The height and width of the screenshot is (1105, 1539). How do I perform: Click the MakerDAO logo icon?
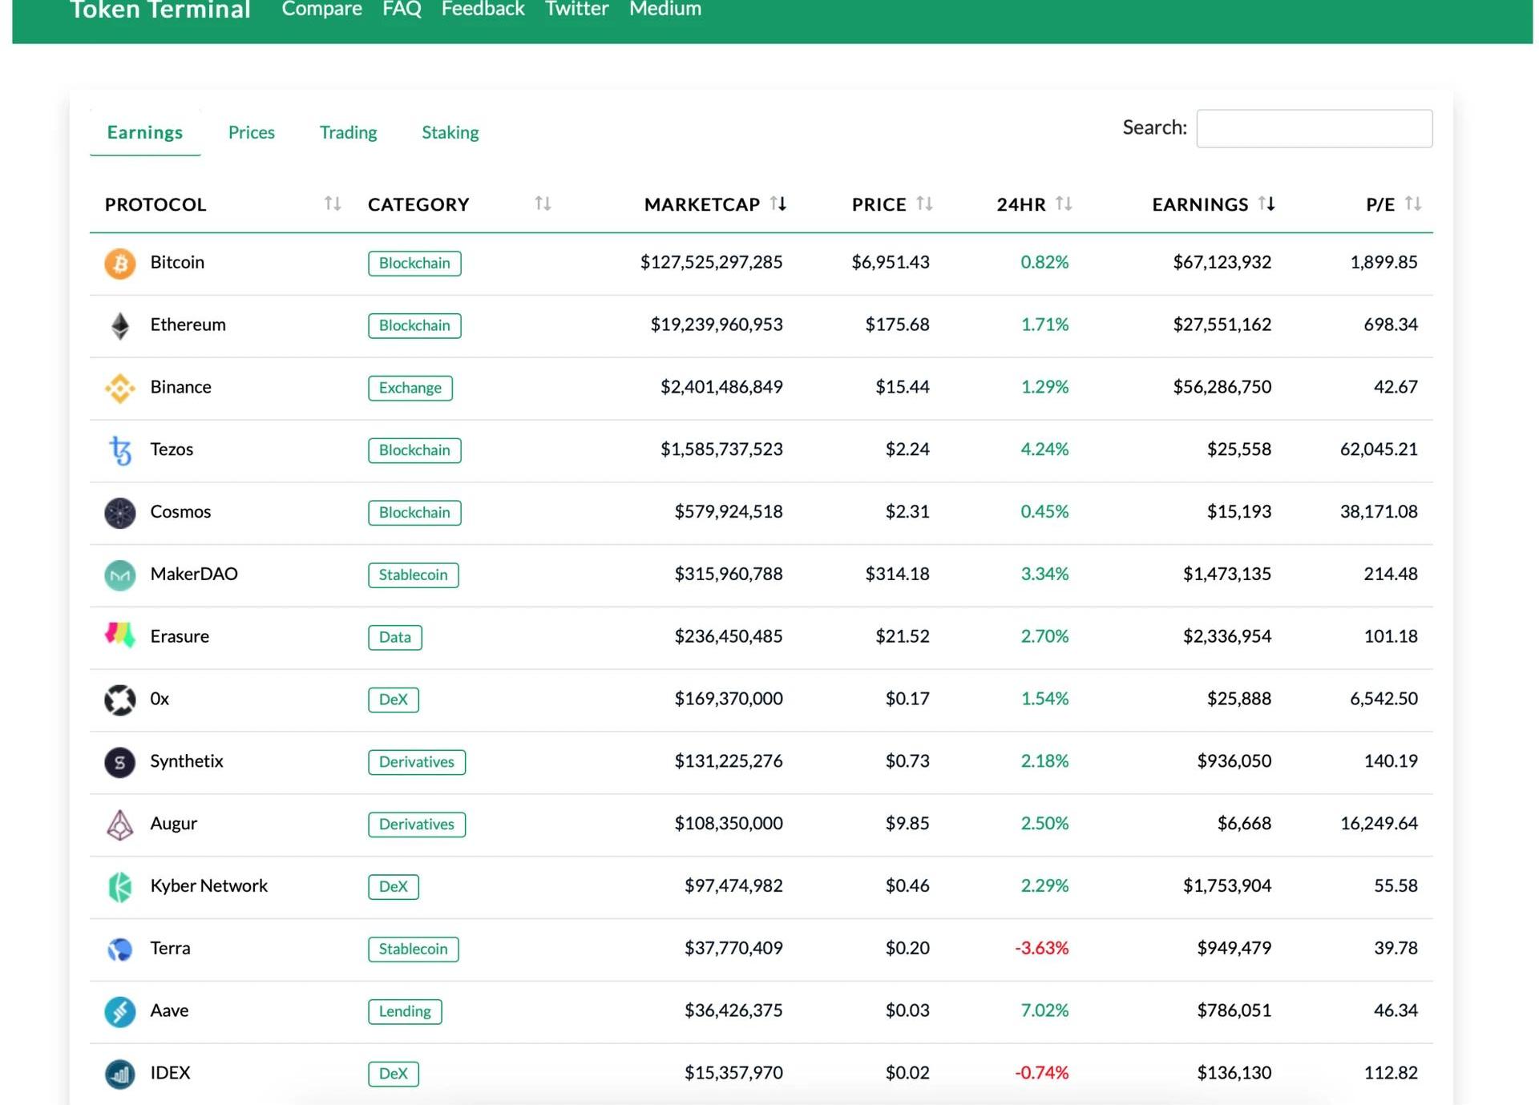pos(120,575)
